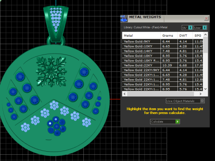215x161 pixels.
Task: Select the Yellow Gold:18KY row
Action: pos(163,56)
